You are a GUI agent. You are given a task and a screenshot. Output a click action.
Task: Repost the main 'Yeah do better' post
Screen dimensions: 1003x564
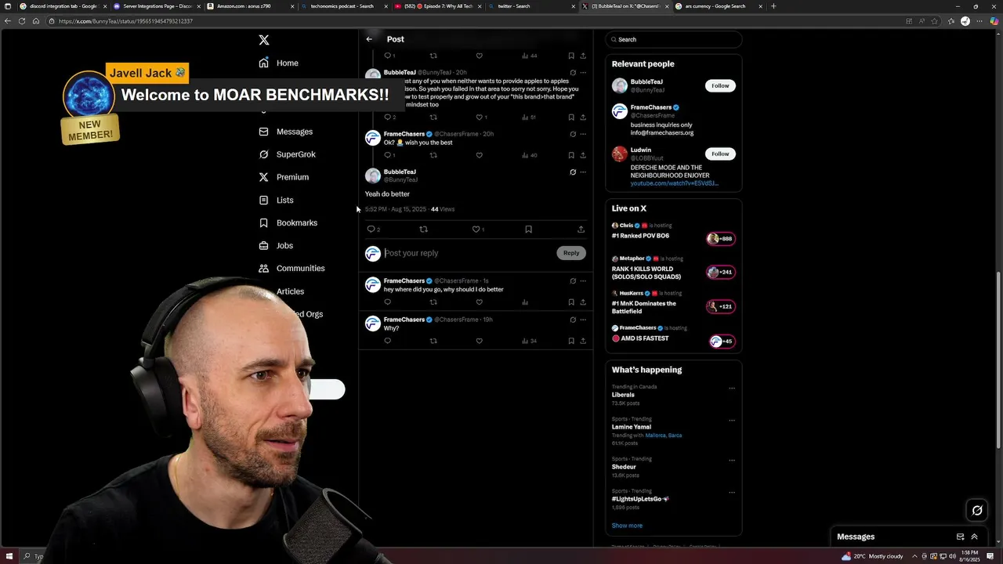click(x=424, y=230)
